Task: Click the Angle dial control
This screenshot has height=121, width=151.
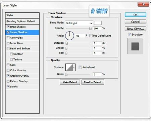Action: click(69, 36)
